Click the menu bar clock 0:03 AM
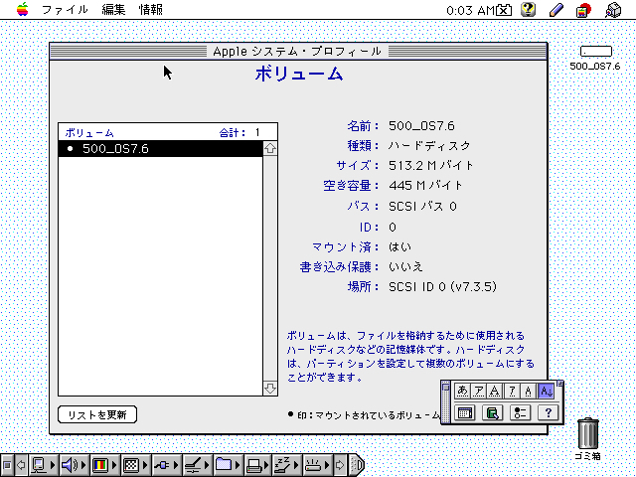 pos(470,10)
